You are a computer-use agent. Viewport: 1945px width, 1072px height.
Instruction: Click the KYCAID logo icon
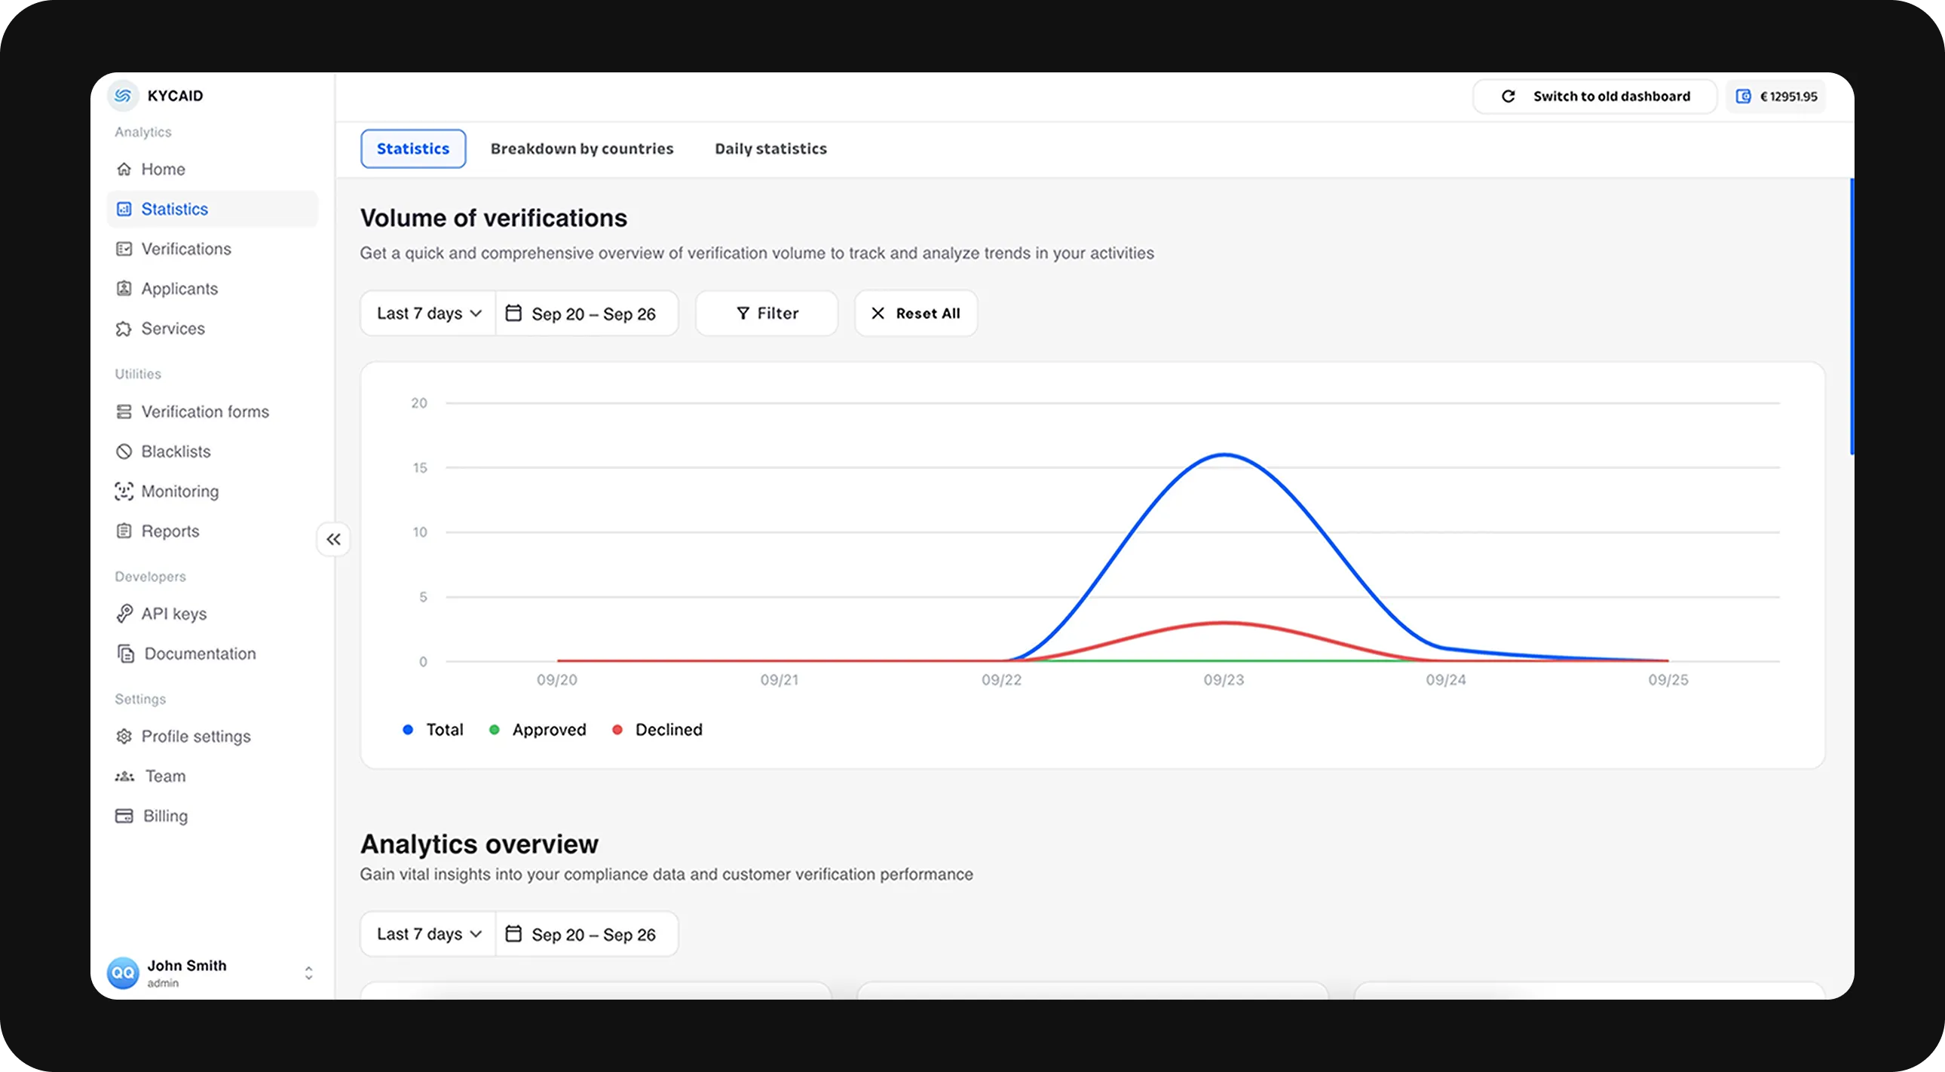coord(123,96)
